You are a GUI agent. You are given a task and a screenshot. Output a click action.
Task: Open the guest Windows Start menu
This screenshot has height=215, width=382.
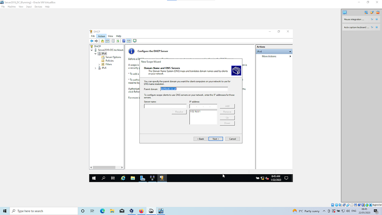coord(94,178)
